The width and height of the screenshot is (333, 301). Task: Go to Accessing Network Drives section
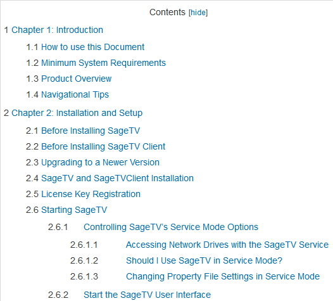(x=227, y=245)
